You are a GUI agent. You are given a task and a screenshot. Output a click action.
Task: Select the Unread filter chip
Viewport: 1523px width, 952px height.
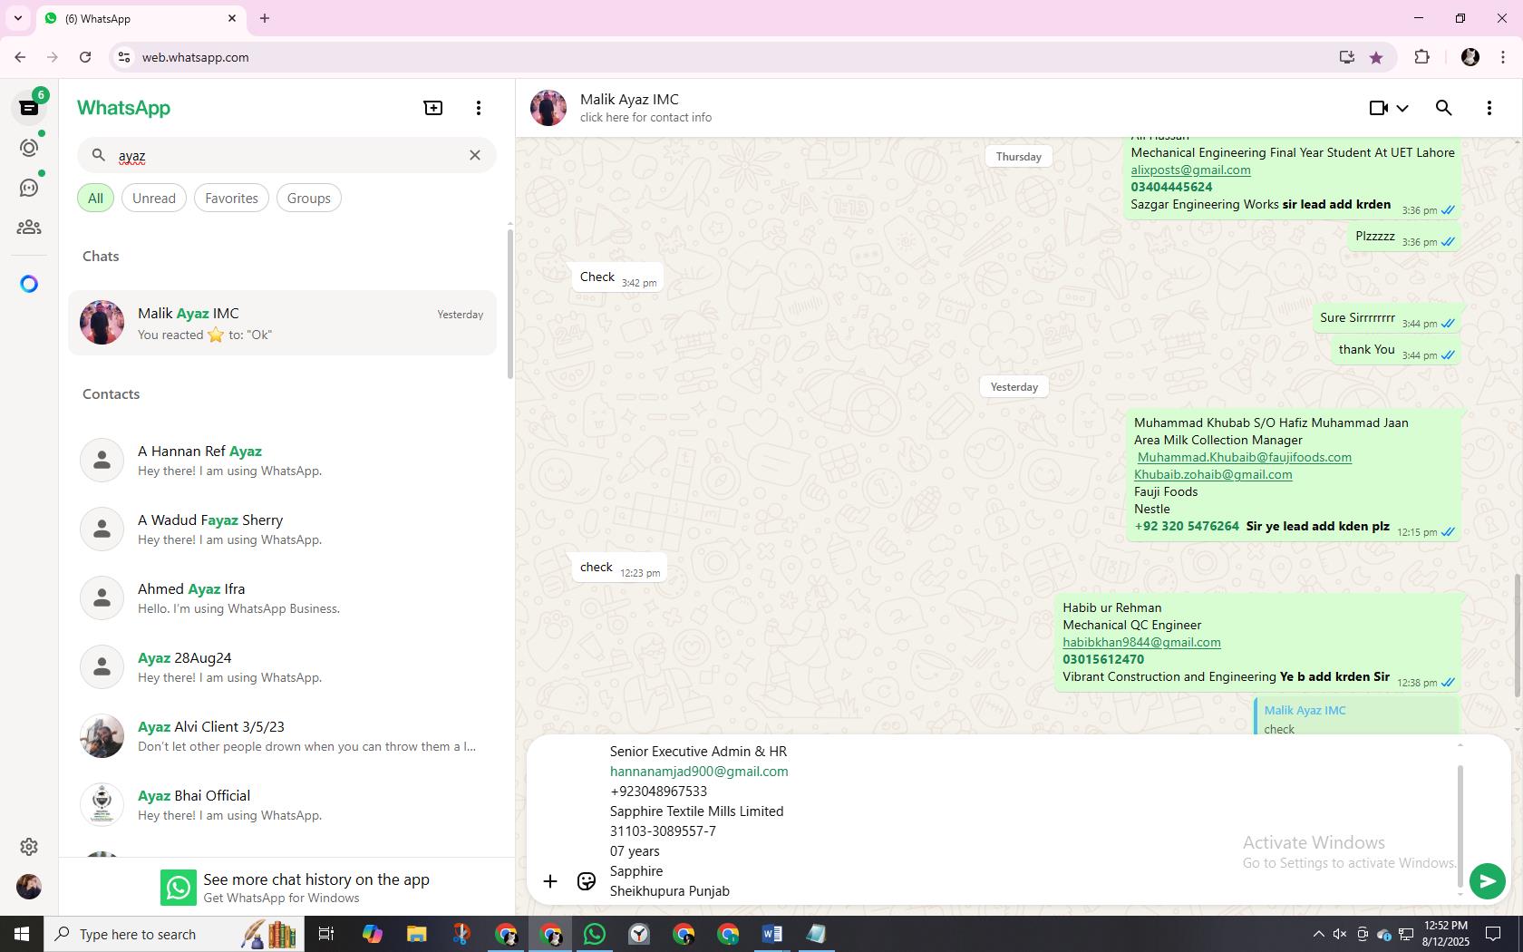tap(154, 198)
